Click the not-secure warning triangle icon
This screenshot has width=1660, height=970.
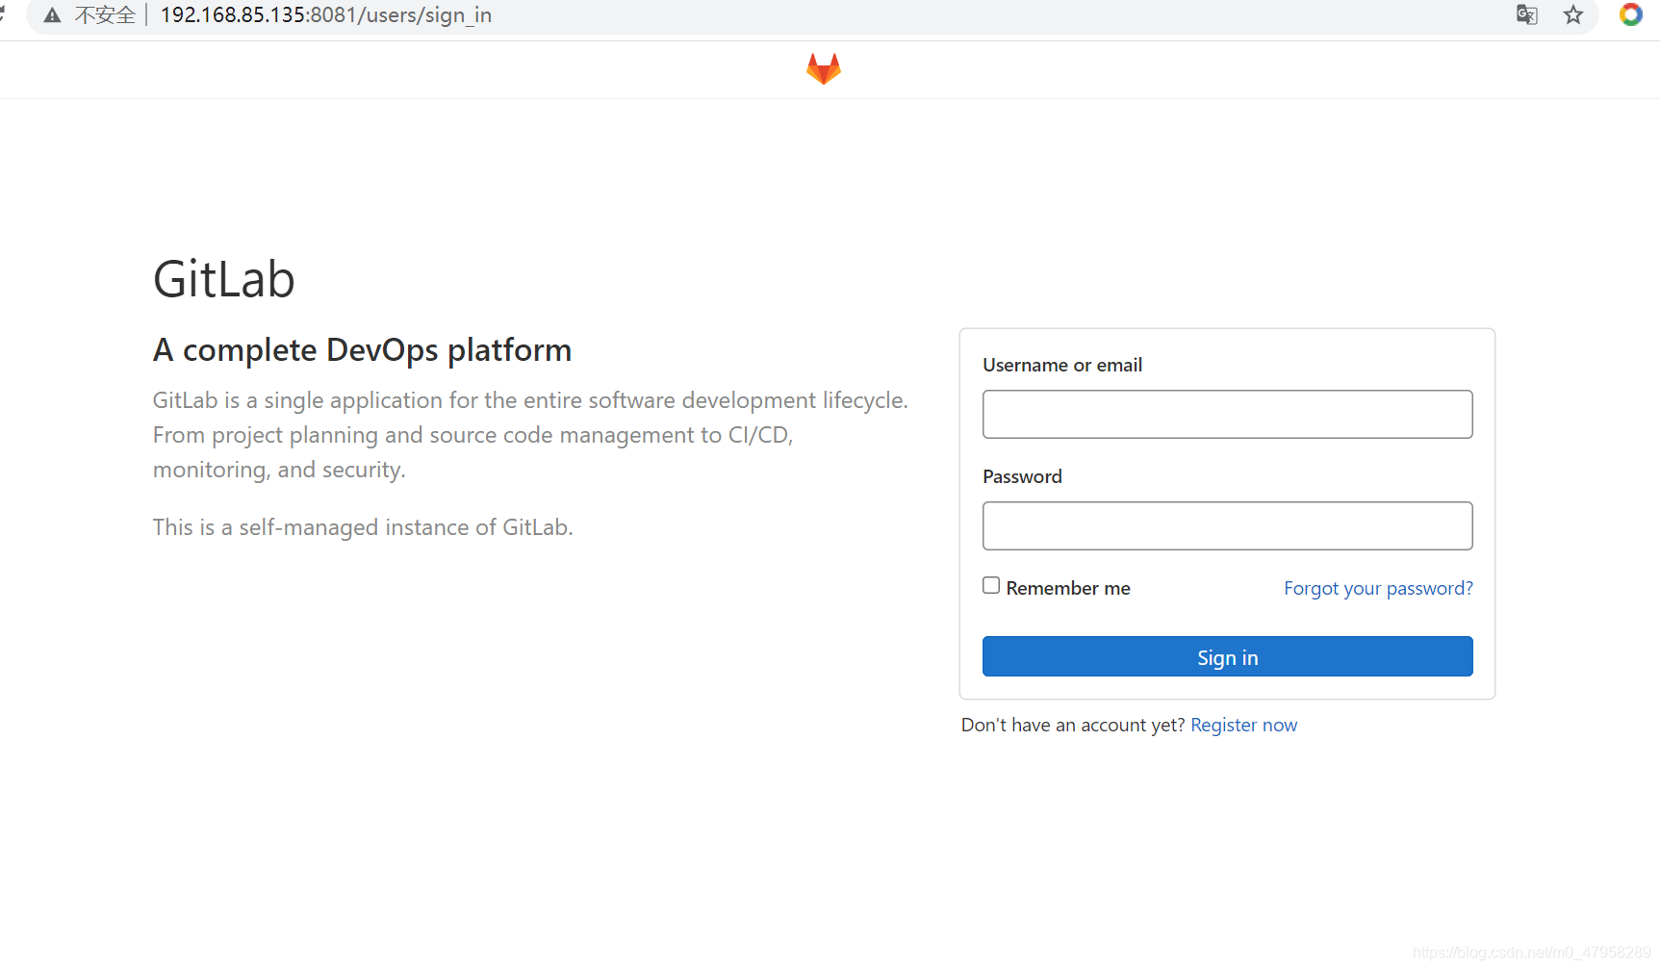(52, 15)
